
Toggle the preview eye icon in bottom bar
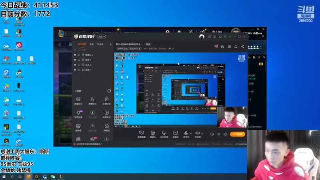click(x=218, y=134)
